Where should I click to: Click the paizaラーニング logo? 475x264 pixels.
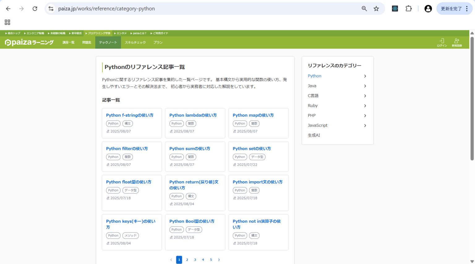tap(29, 42)
